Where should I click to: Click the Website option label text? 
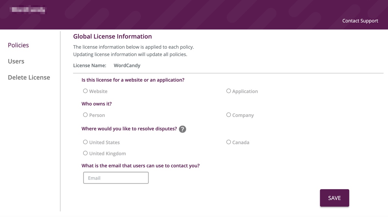[x=98, y=91]
